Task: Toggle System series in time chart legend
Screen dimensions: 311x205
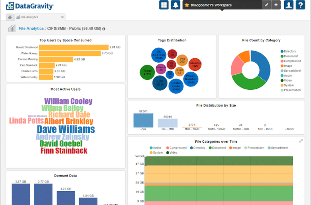Action: [156, 153]
